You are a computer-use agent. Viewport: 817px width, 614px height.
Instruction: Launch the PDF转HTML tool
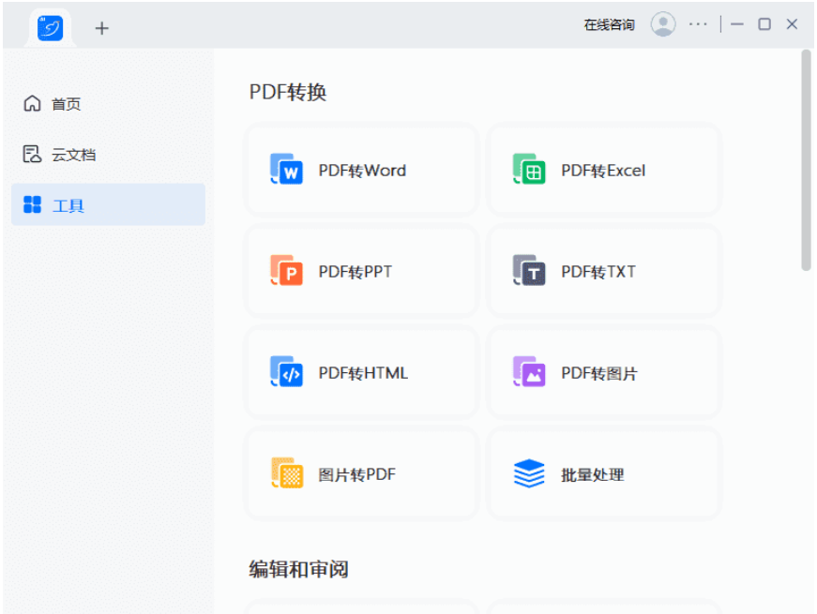click(x=360, y=372)
